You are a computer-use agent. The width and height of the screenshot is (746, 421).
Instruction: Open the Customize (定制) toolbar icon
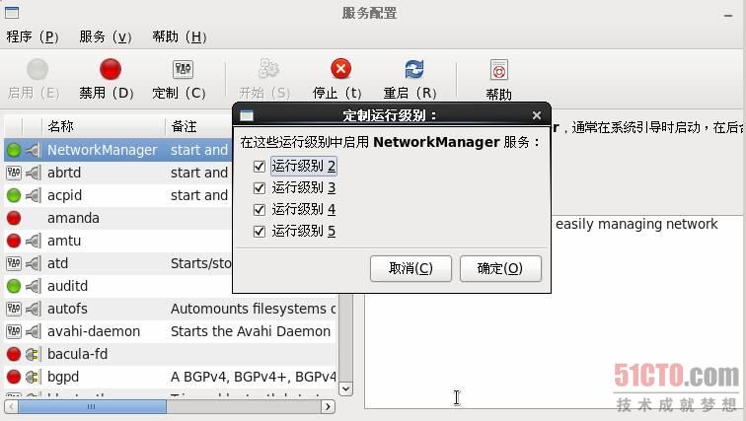[183, 69]
